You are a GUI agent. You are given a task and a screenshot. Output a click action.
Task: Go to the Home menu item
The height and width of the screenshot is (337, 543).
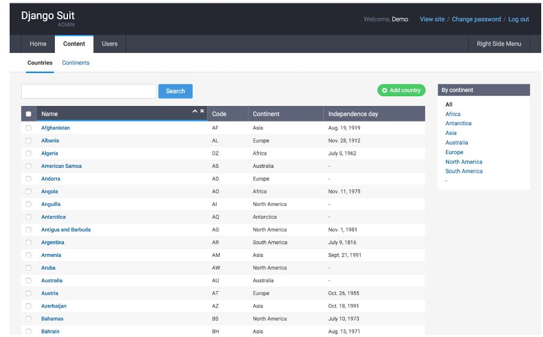pos(38,44)
